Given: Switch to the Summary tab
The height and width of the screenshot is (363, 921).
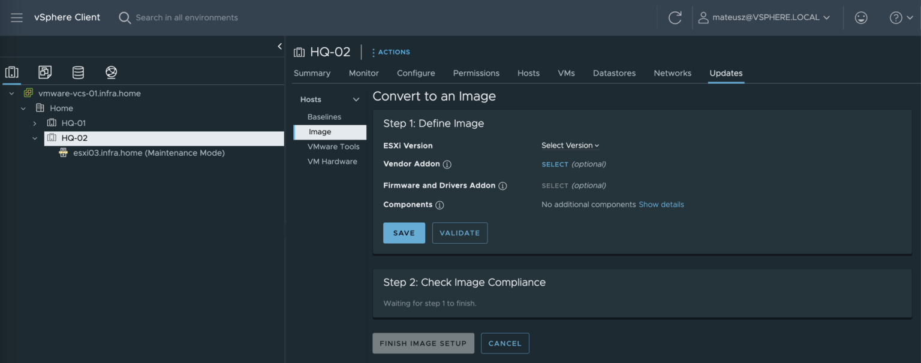Looking at the screenshot, I should click(312, 72).
